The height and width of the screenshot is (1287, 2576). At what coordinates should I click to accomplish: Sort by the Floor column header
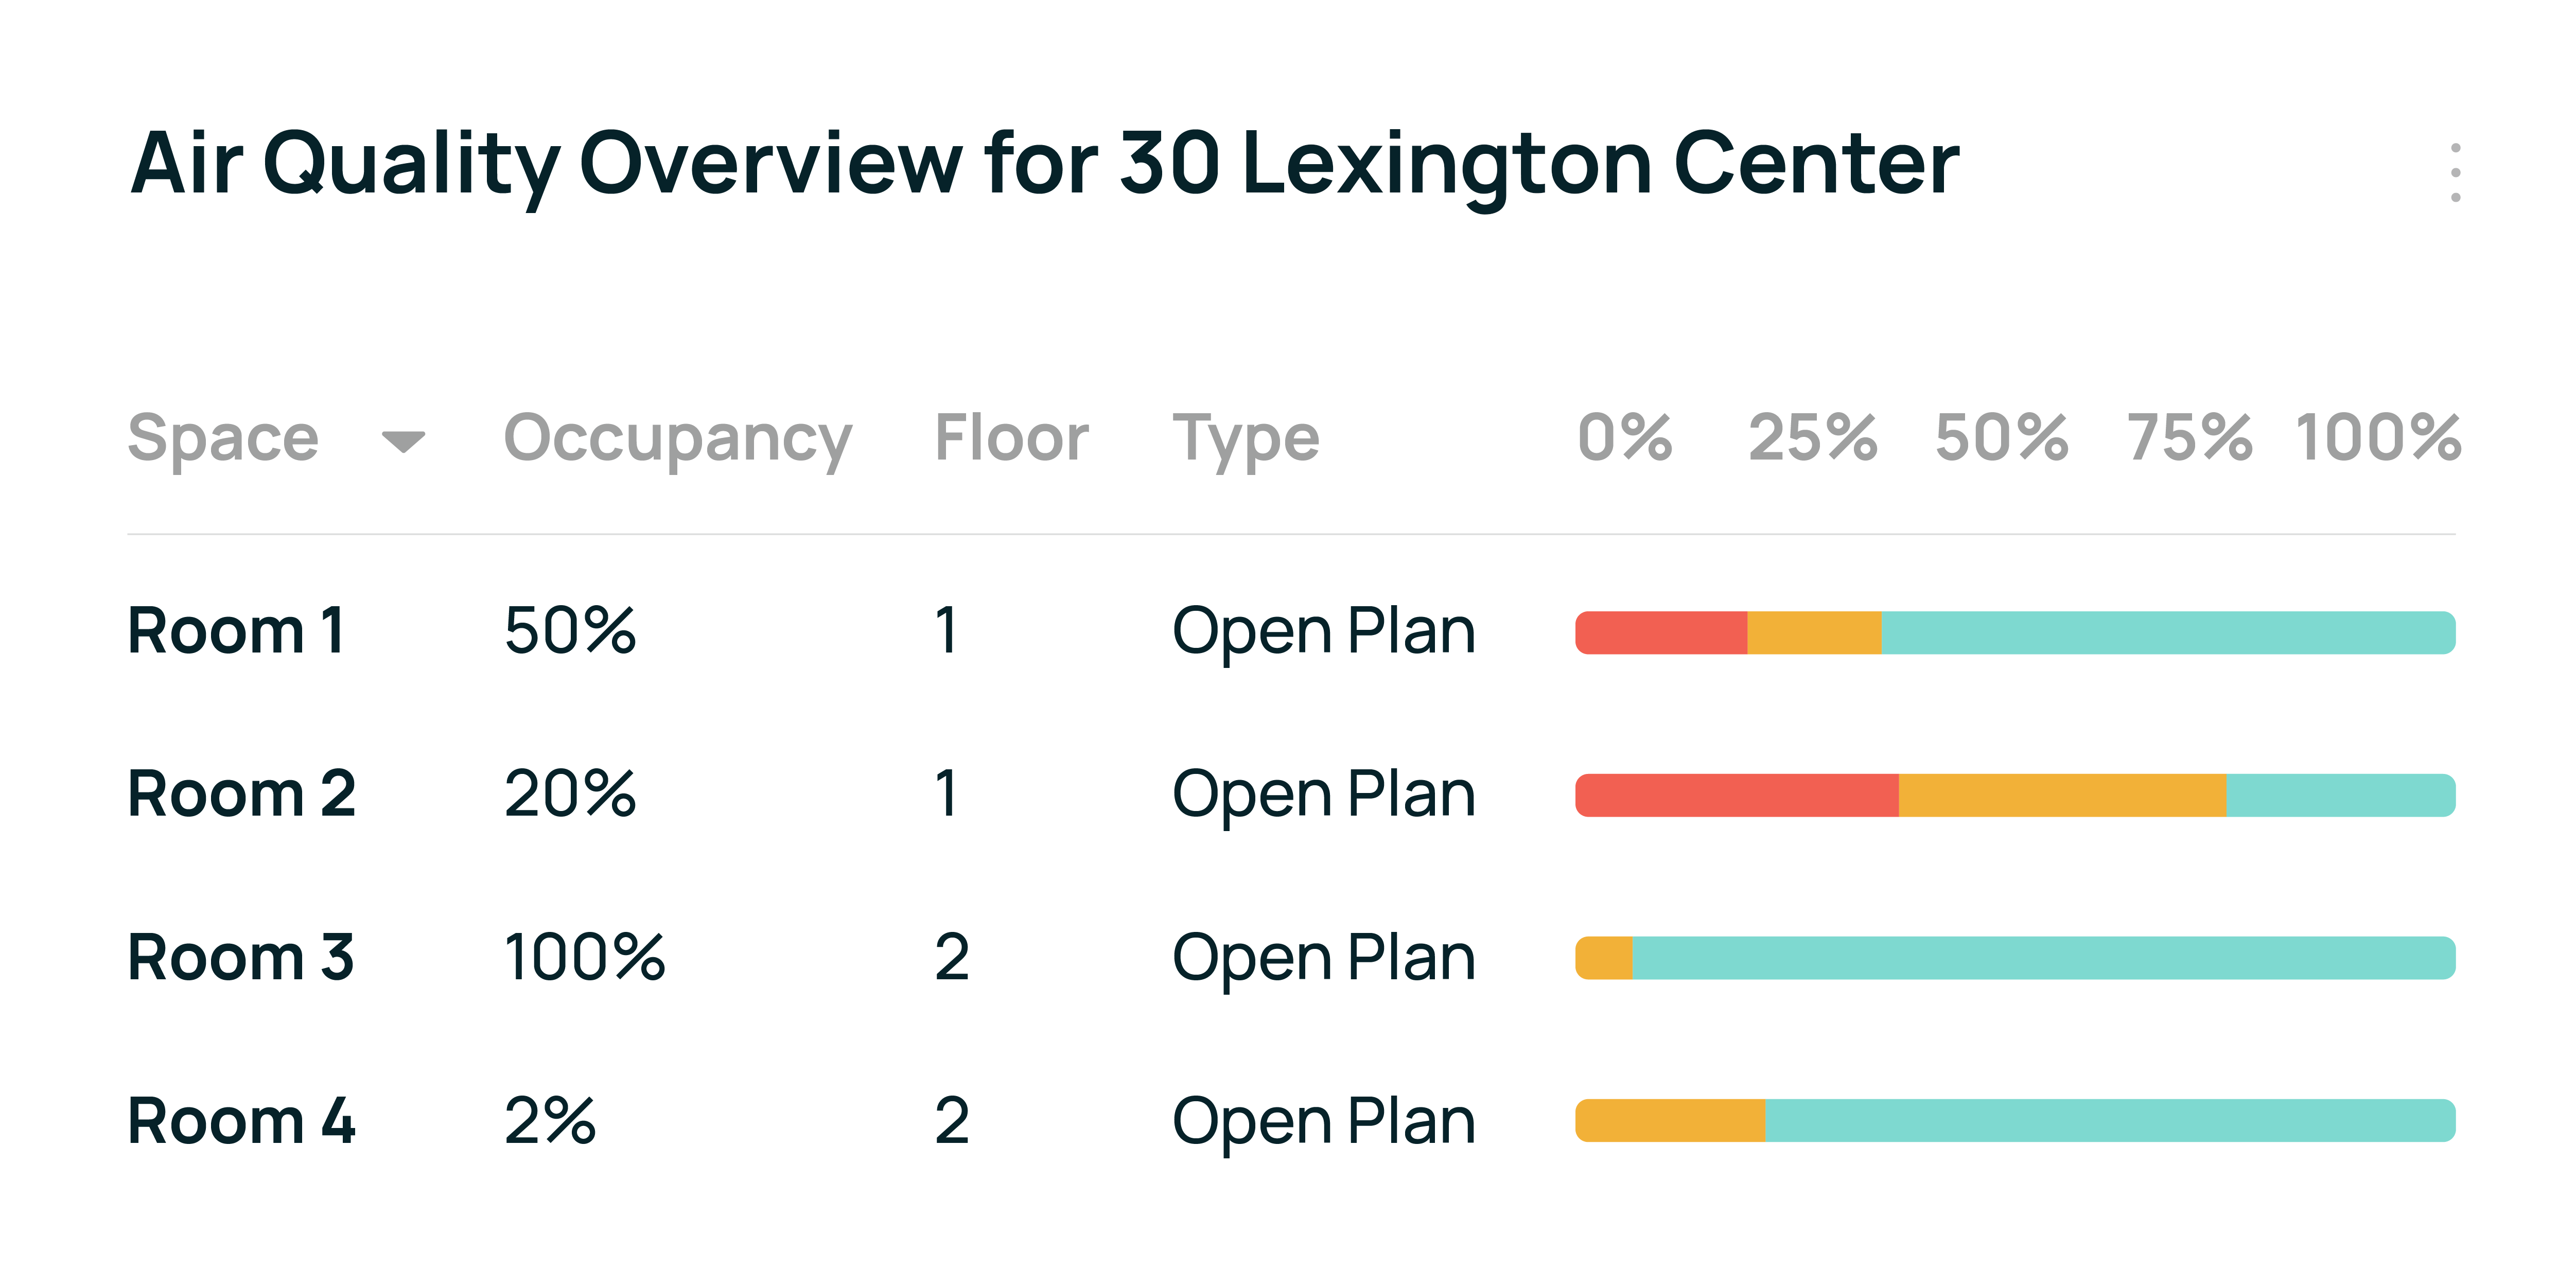(x=1011, y=438)
